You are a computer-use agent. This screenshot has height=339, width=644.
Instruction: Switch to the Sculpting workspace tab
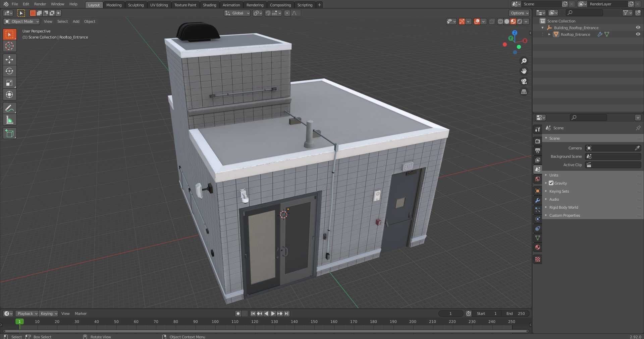point(136,5)
